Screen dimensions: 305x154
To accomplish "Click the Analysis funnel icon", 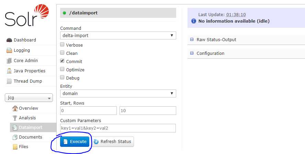I will [15, 118].
